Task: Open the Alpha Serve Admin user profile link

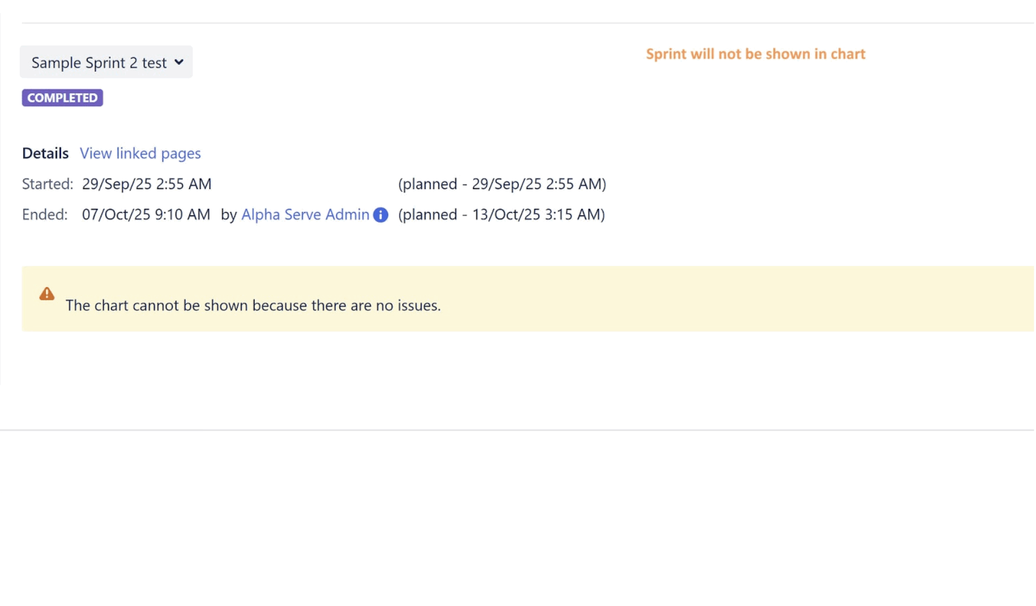Action: click(305, 215)
